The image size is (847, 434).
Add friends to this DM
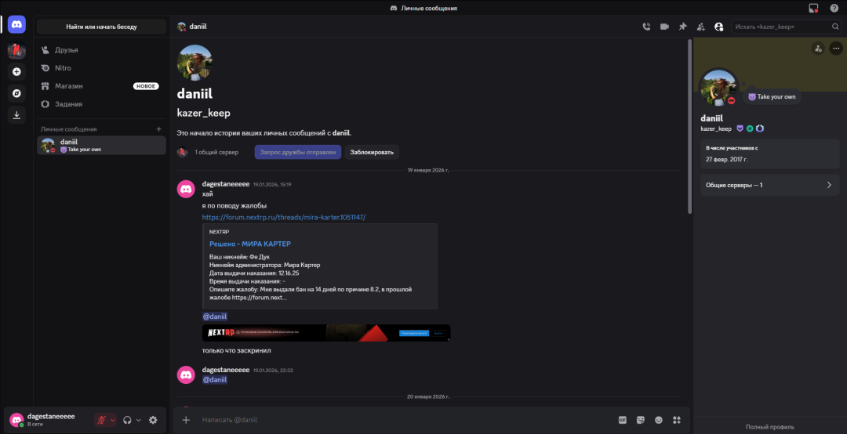tap(700, 27)
